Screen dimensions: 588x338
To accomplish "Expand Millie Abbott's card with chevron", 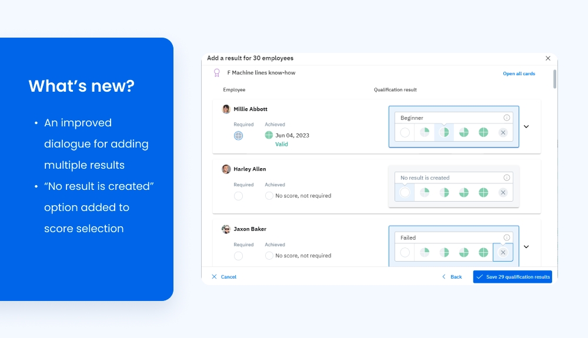I will (526, 126).
